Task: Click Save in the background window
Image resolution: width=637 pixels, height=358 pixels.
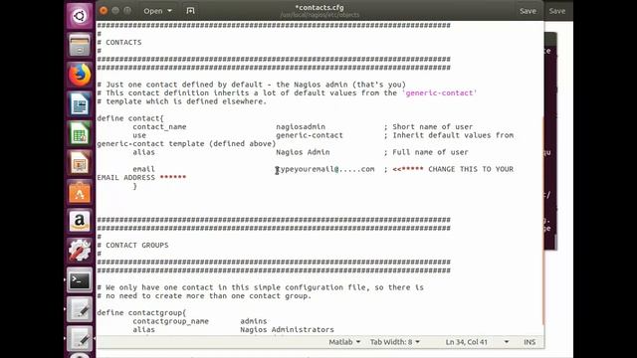Action: coord(557,11)
